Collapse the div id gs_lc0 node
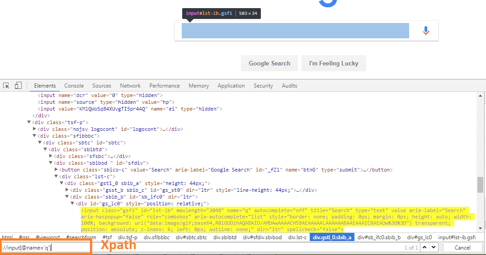 pos(72,203)
